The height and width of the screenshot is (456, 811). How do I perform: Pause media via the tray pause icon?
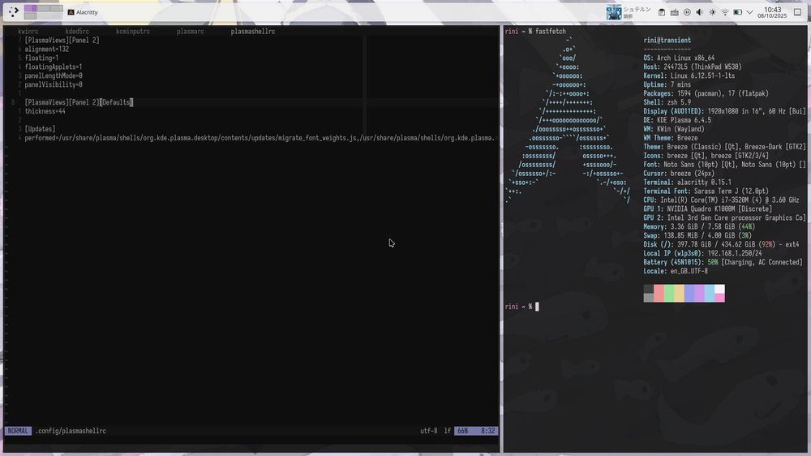[687, 12]
